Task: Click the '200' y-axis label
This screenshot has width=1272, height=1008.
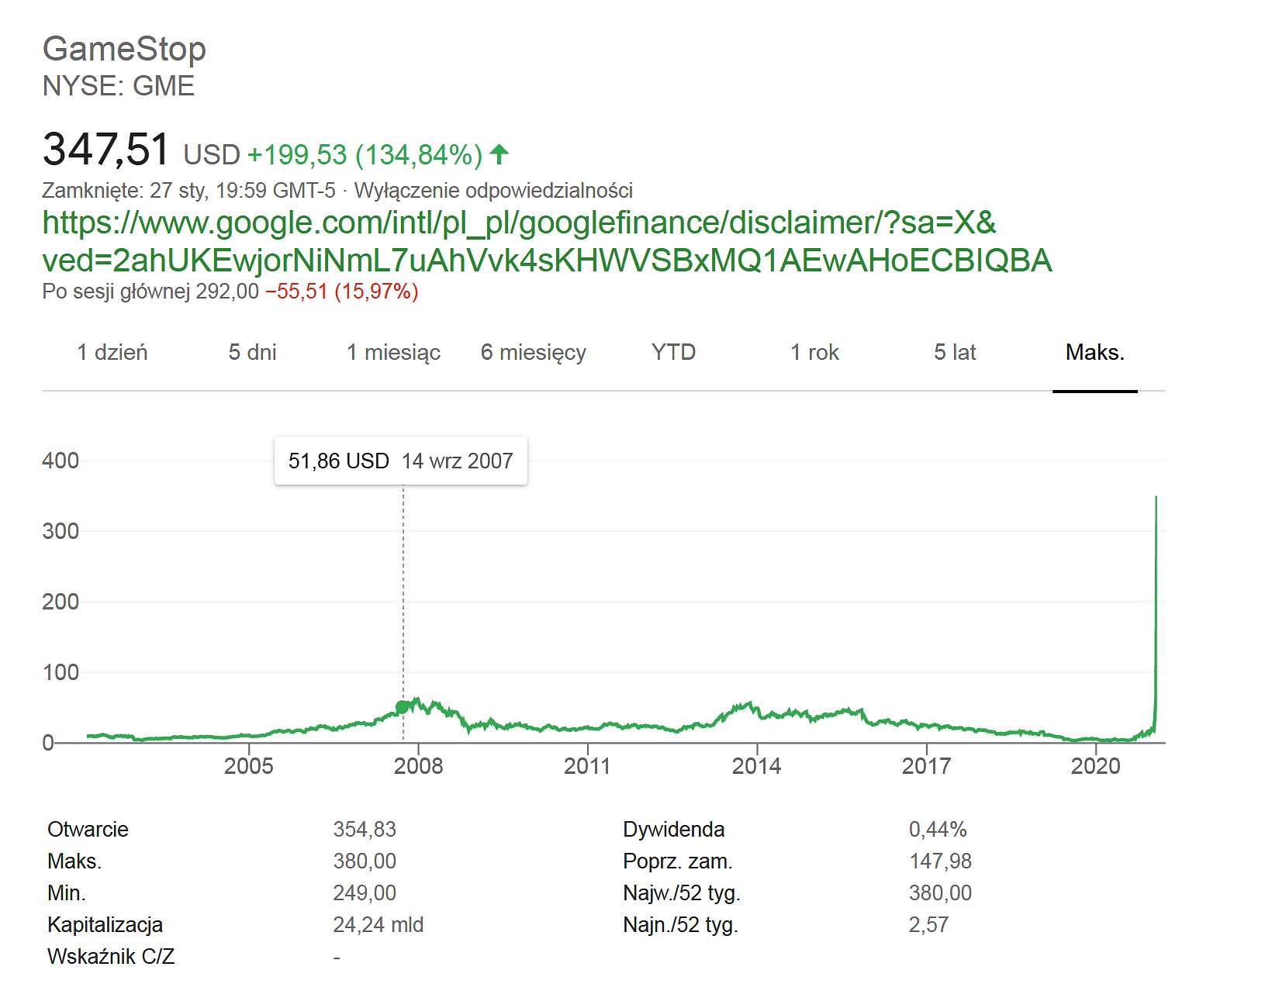Action: [x=60, y=602]
